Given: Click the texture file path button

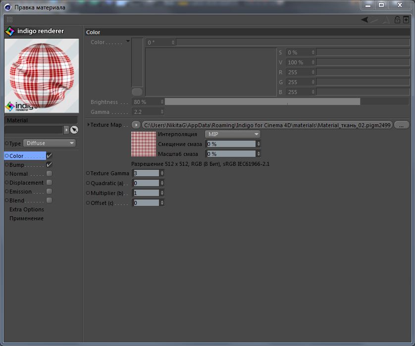Looking at the screenshot, I should click(267, 125).
